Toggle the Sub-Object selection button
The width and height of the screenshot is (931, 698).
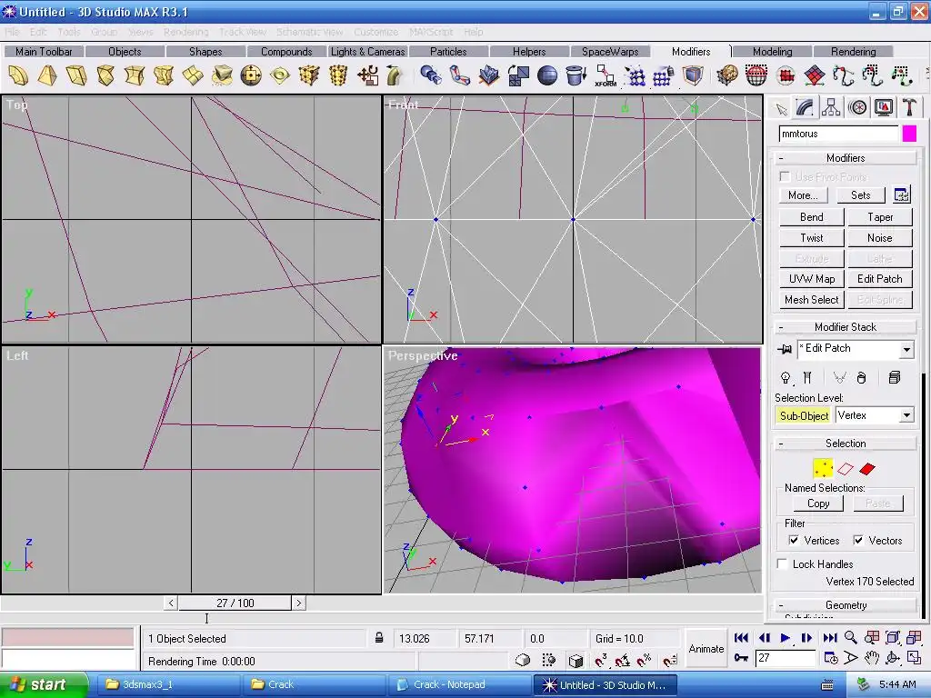tap(804, 415)
